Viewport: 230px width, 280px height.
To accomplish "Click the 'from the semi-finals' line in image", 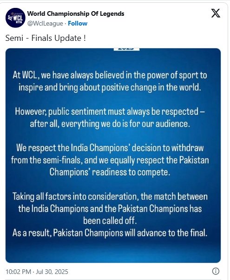I will (x=110, y=160).
